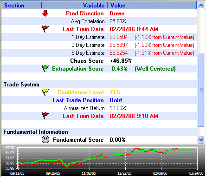Screen dimensions: 206x177
Task: Select the Chaos Score label
Action: pyautogui.click(x=87, y=61)
